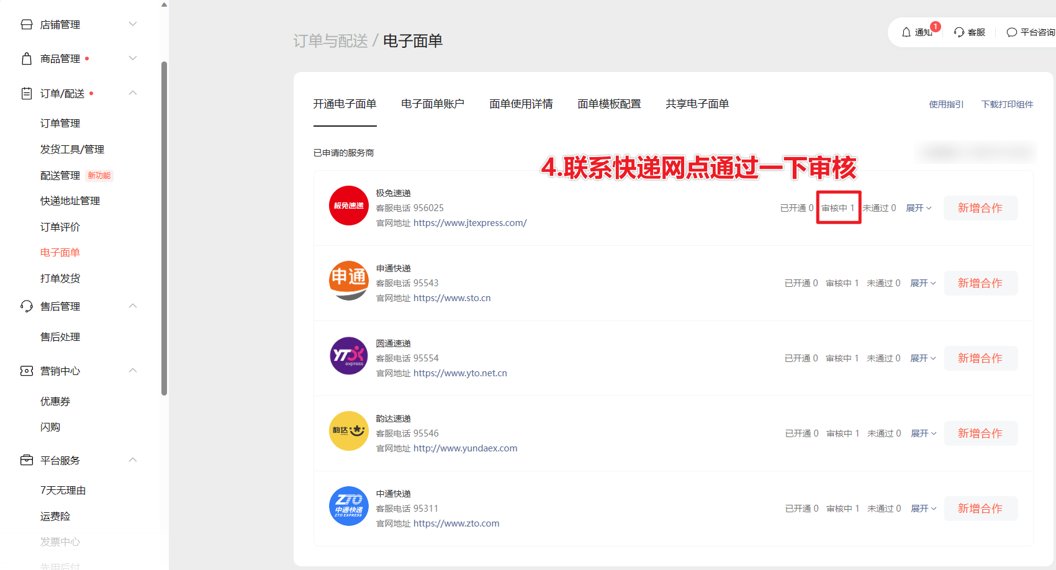Select 打单发货 in the sidebar

tap(60, 278)
